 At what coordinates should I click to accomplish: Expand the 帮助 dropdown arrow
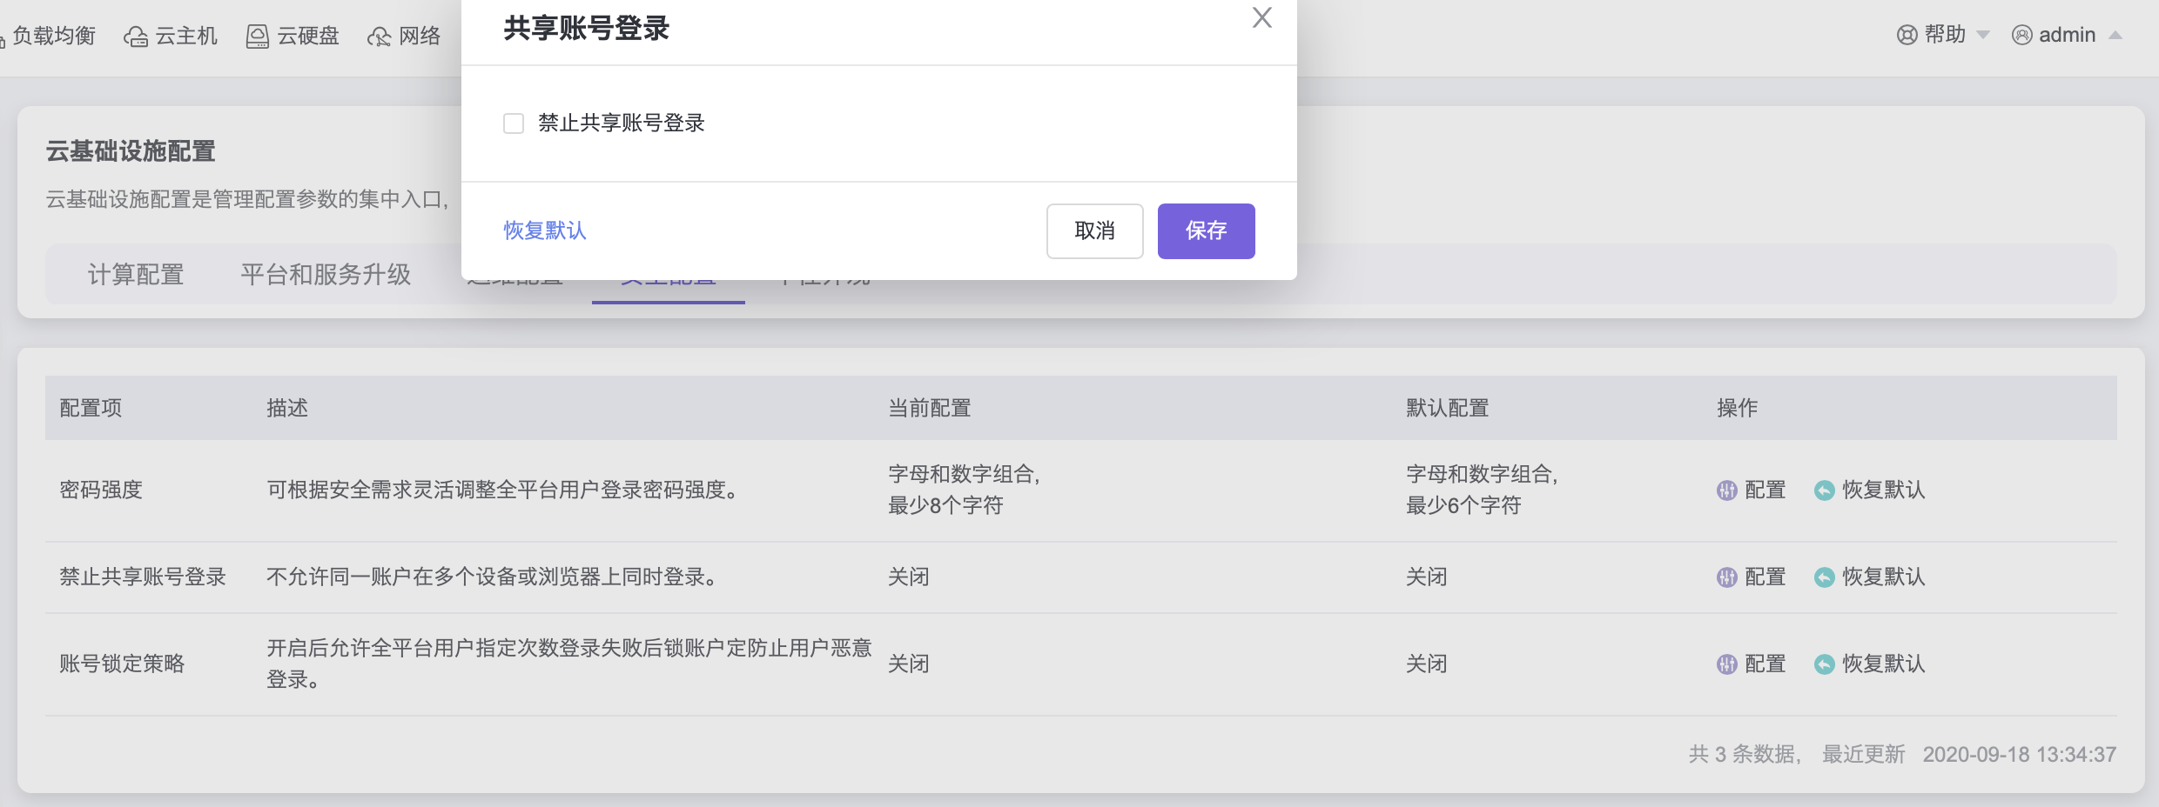[x=1983, y=36]
